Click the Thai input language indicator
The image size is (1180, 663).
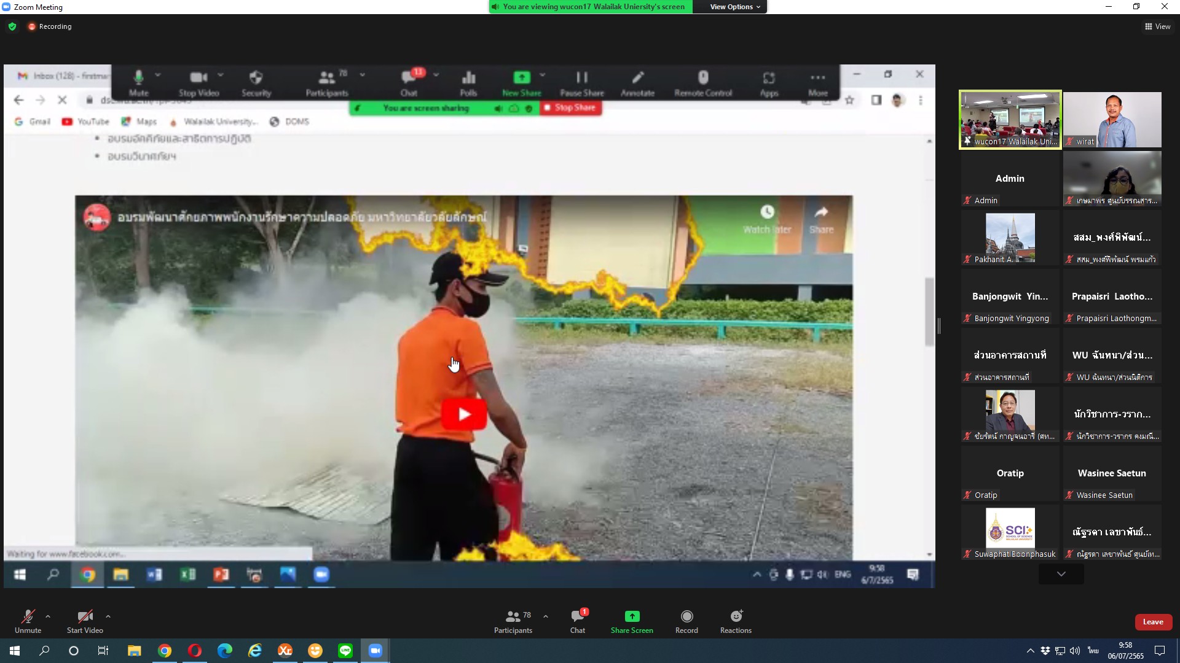pos(1093,651)
